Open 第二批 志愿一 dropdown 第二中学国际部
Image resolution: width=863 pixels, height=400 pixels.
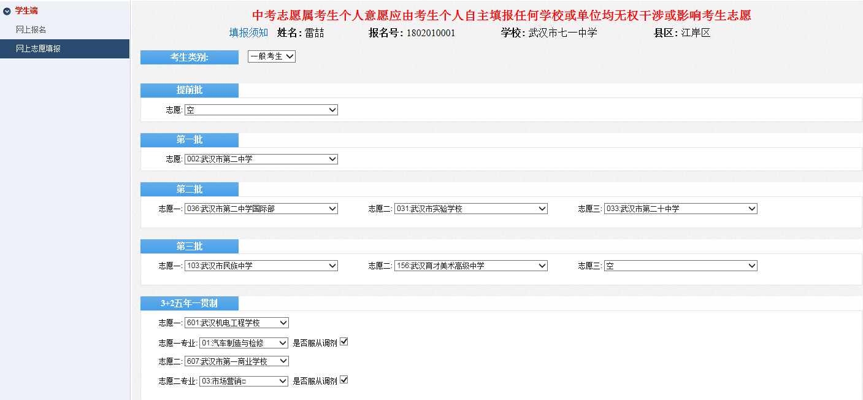[261, 209]
